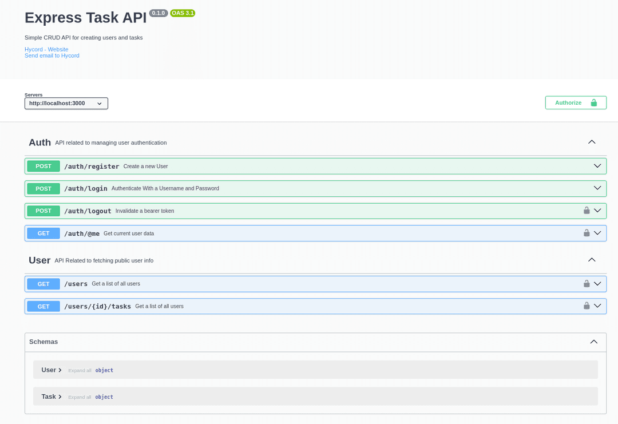The width and height of the screenshot is (618, 424).
Task: Click the GET badge for /users
Action: [43, 284]
